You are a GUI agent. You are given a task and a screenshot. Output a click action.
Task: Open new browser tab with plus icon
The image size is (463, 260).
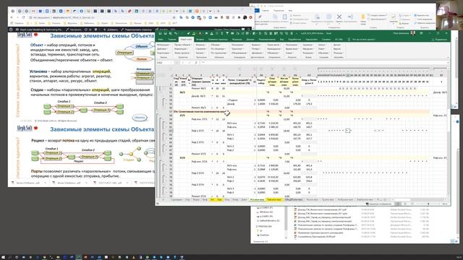click(218, 11)
